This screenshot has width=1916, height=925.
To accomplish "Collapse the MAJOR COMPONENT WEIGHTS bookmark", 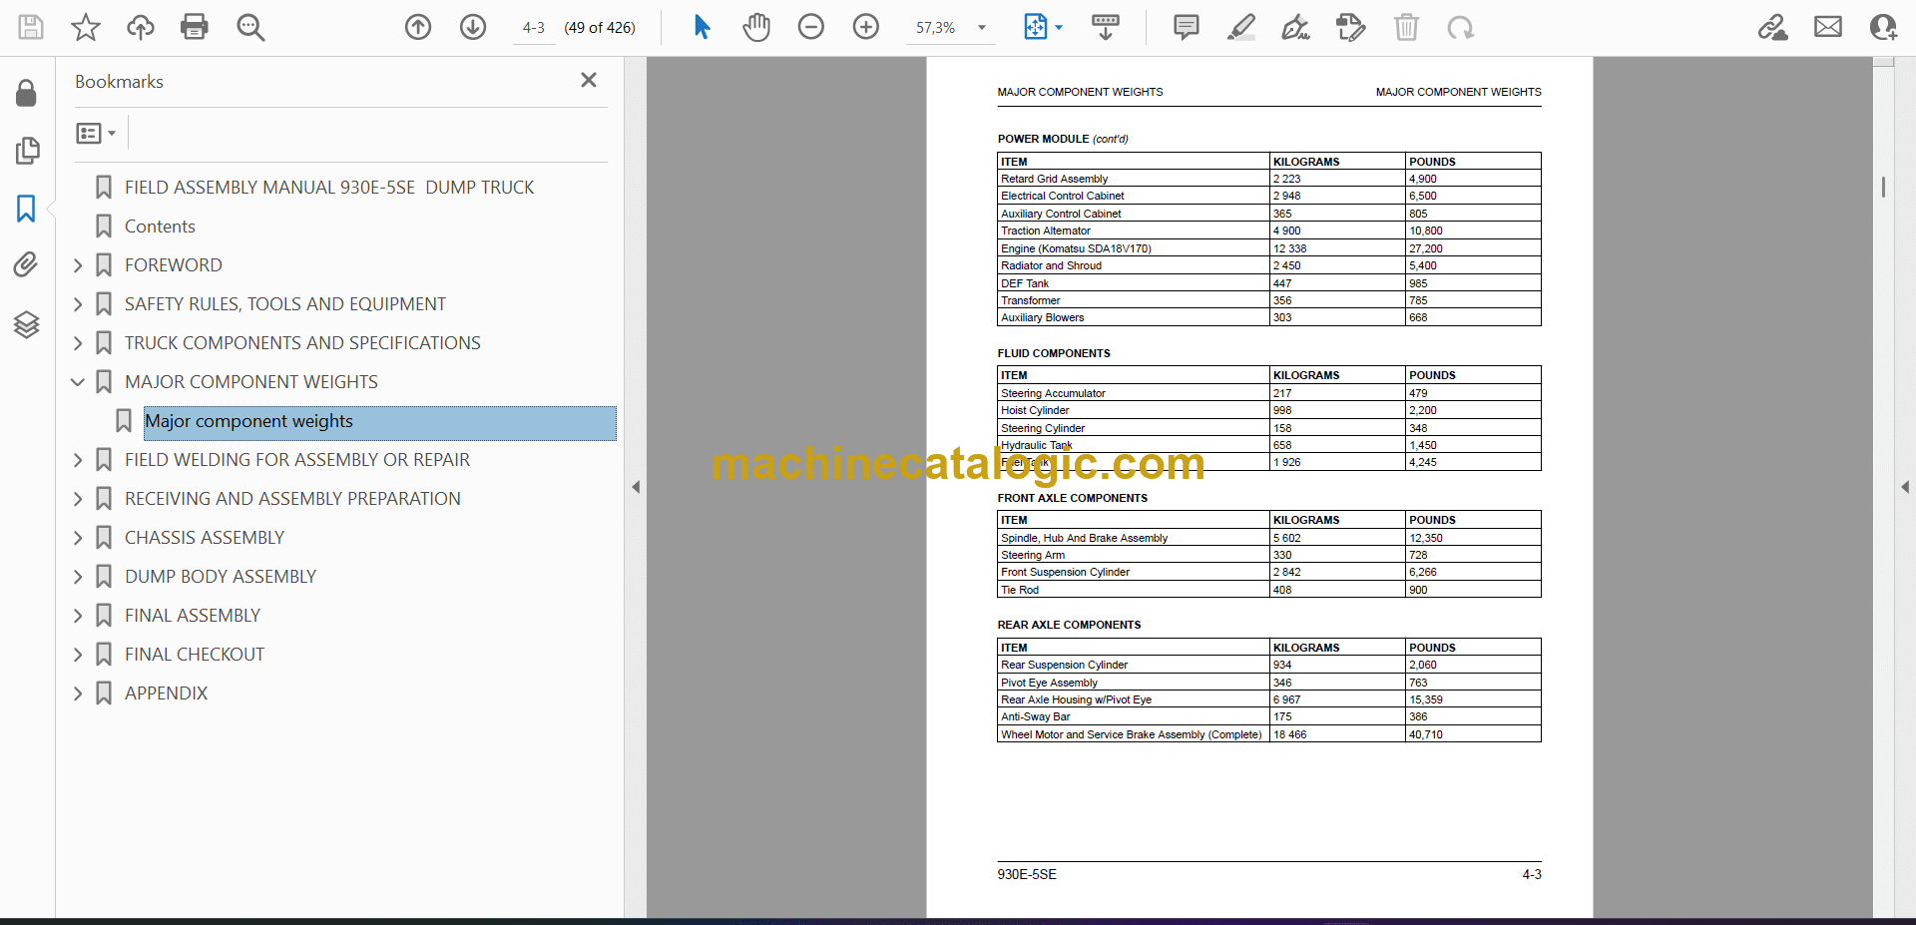I will click(78, 382).
